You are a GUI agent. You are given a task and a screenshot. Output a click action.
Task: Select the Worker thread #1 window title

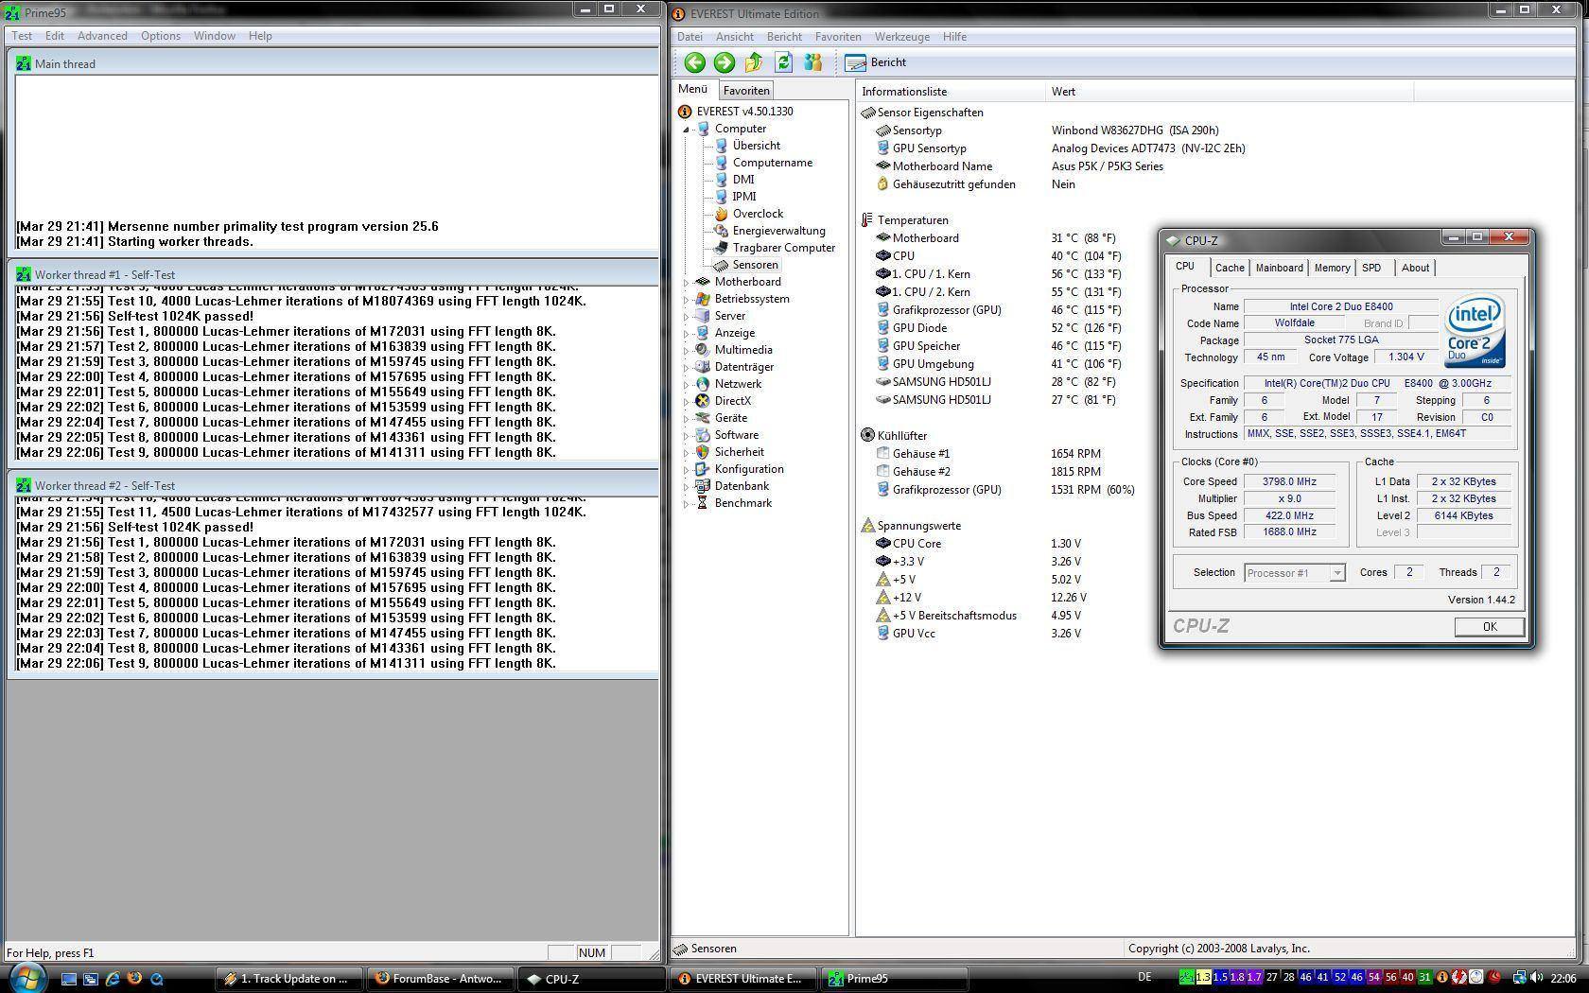coord(104,275)
